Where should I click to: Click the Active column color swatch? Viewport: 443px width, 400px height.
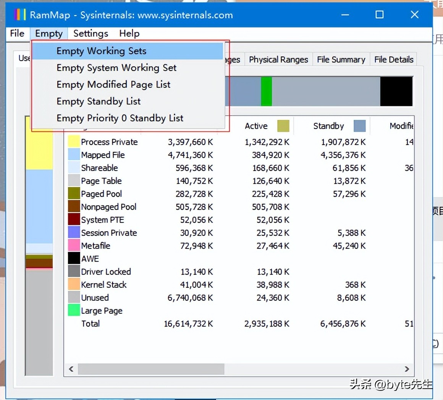click(x=283, y=126)
